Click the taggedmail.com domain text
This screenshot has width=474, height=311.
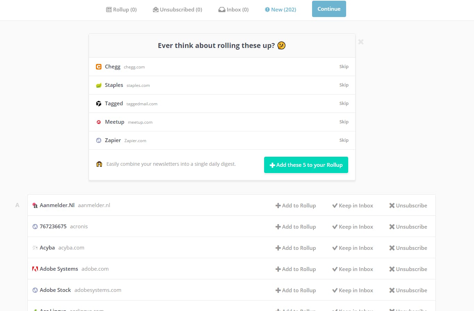click(142, 104)
